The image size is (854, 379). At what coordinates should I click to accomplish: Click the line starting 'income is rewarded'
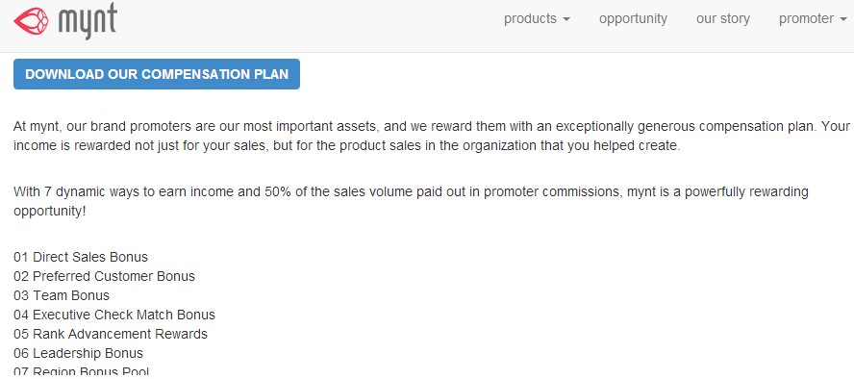pos(347,146)
